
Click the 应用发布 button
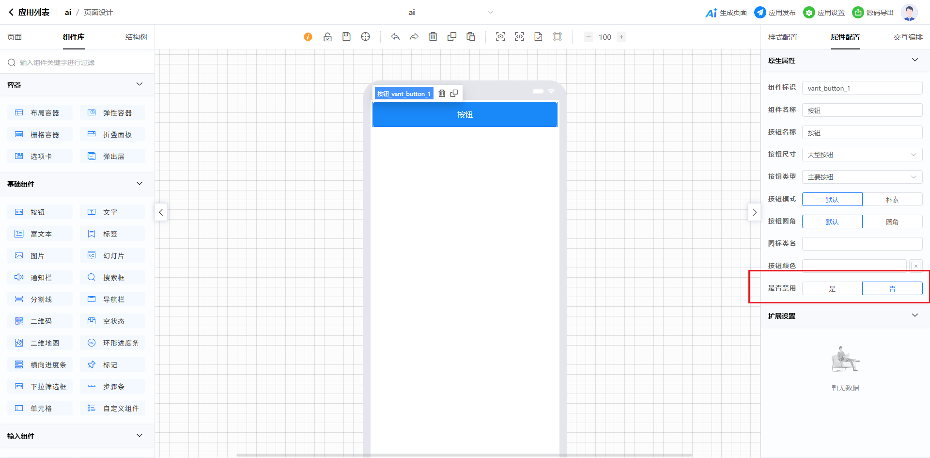(775, 13)
